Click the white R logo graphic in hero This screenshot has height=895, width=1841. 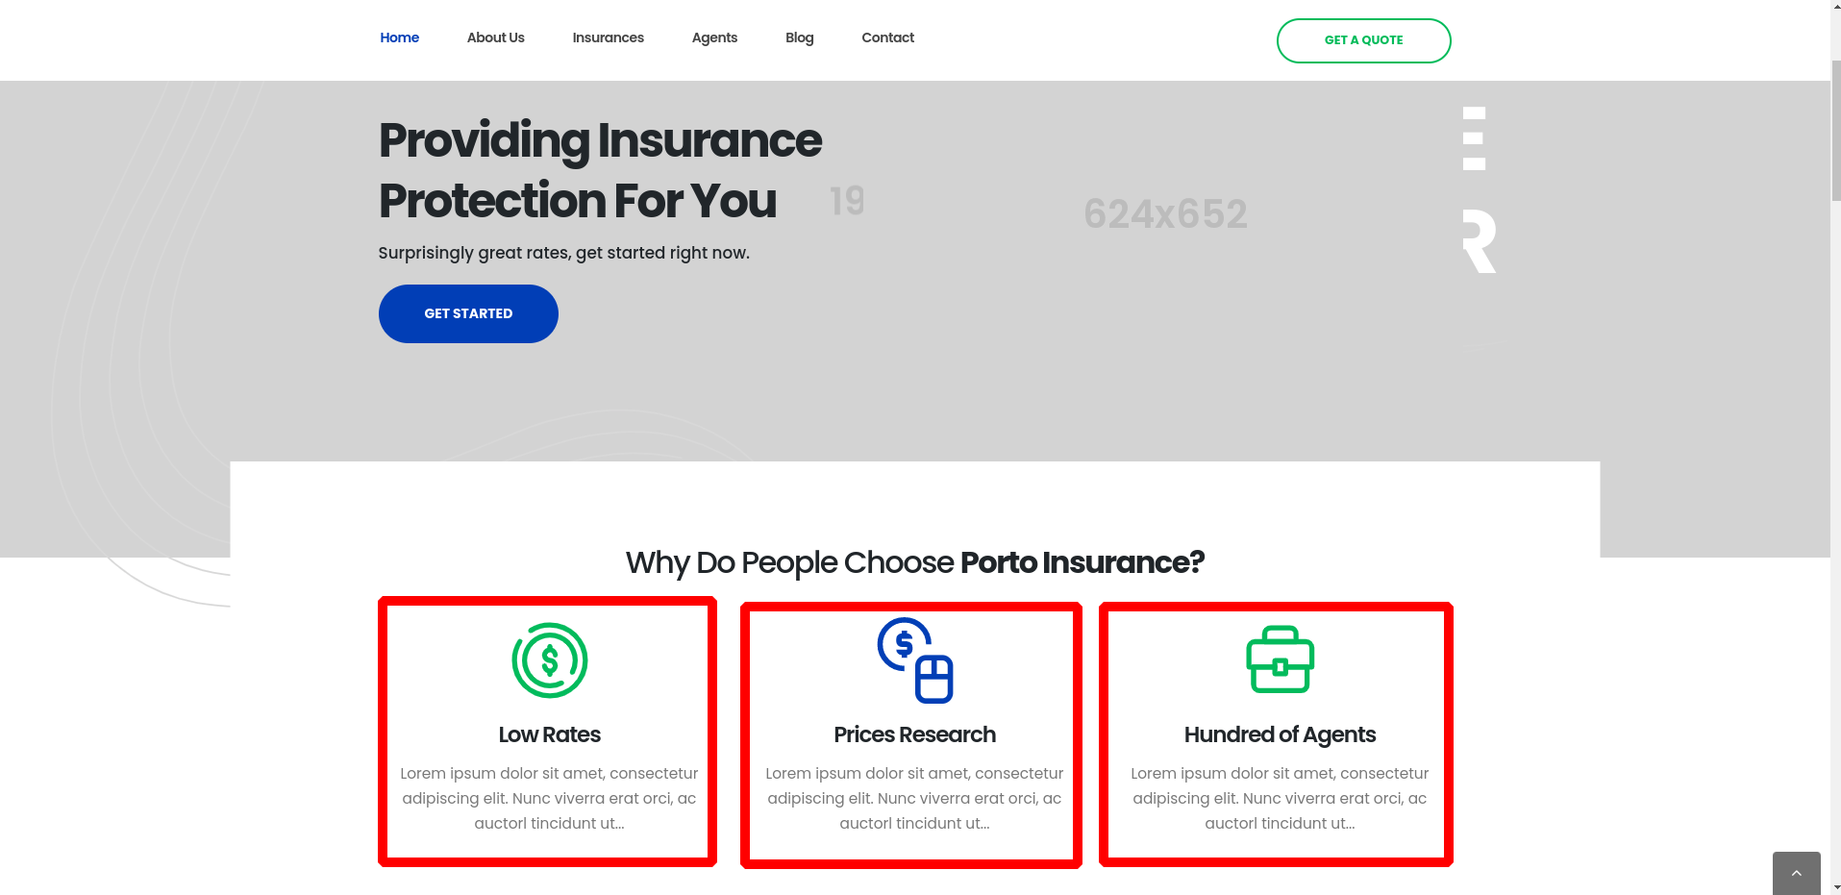[x=1480, y=240]
